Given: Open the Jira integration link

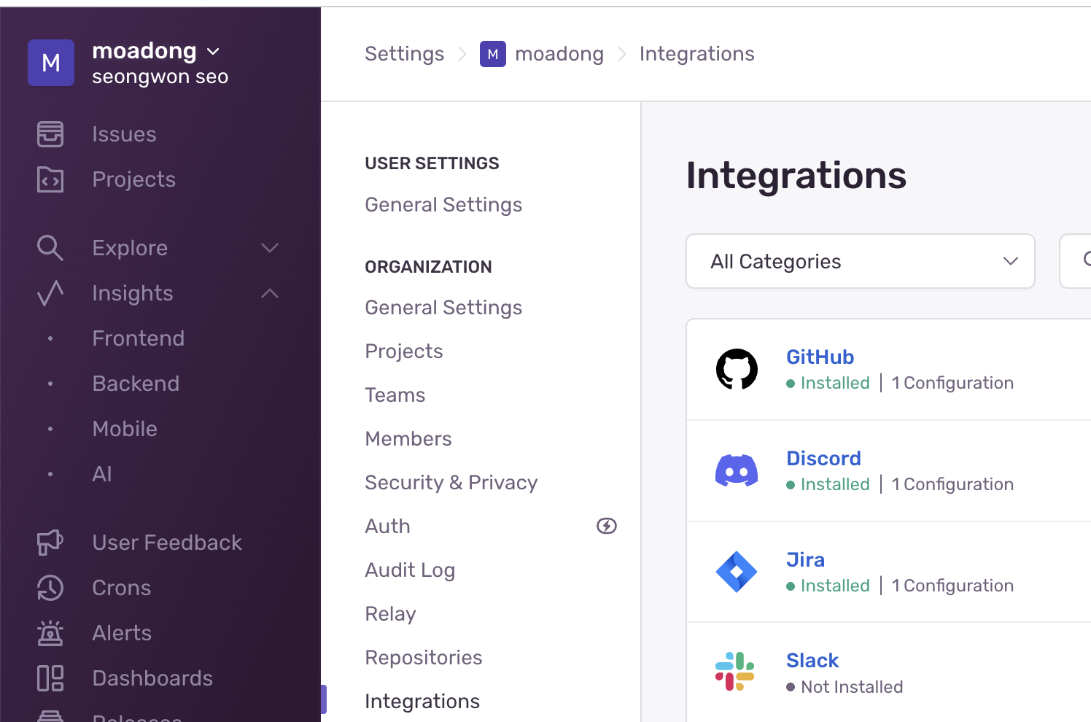Looking at the screenshot, I should pos(806,559).
